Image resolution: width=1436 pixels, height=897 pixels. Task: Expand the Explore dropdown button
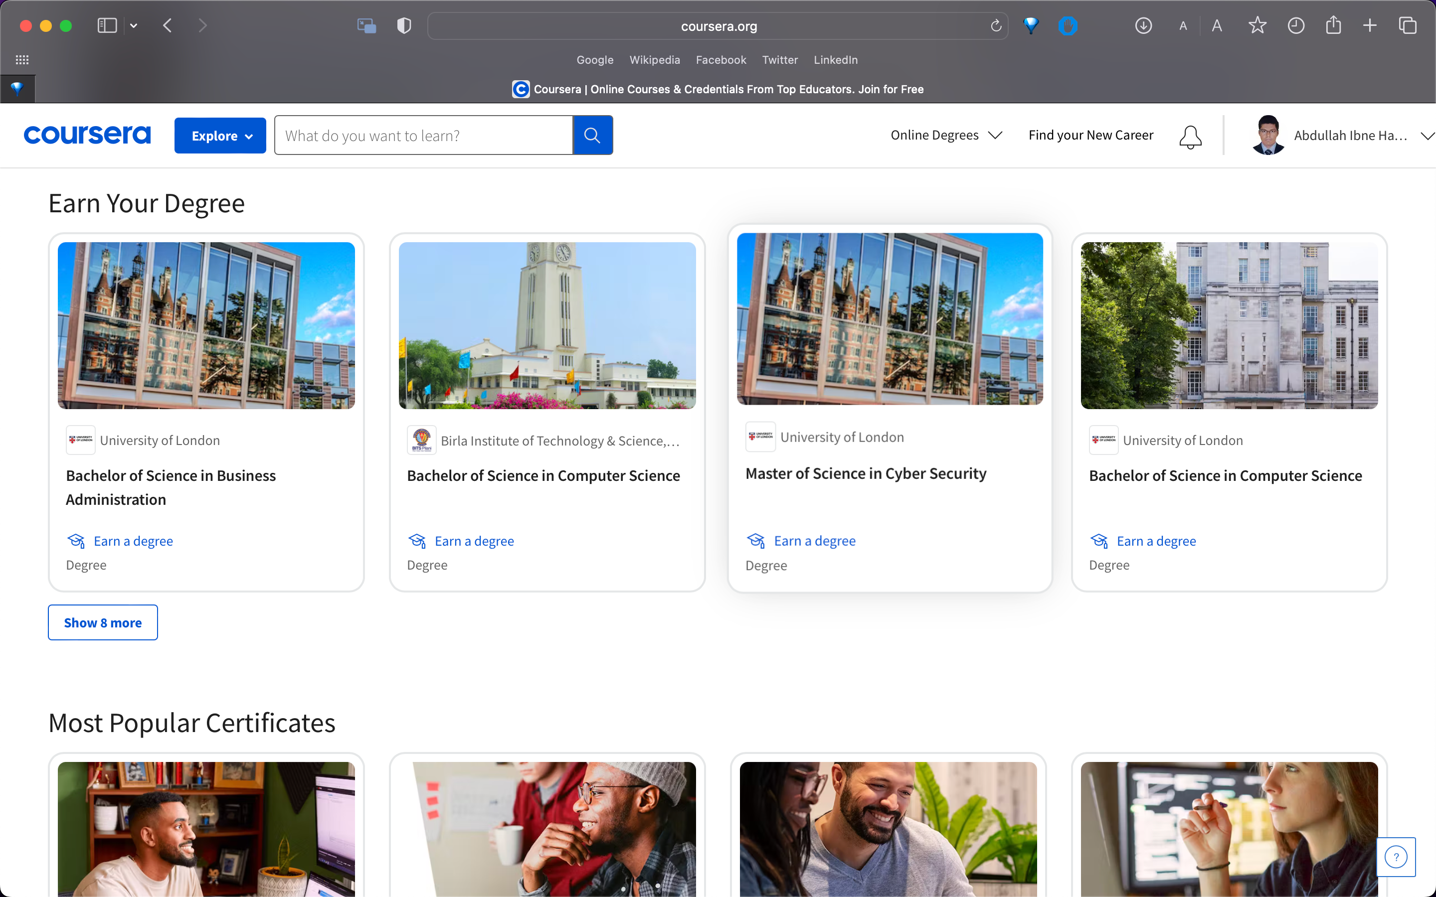[x=220, y=135]
